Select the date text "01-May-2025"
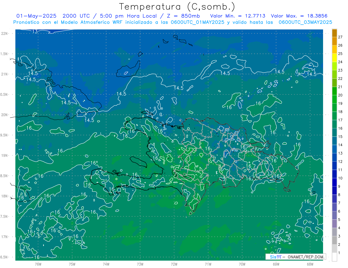This screenshot has height=268, width=348. coord(37,16)
